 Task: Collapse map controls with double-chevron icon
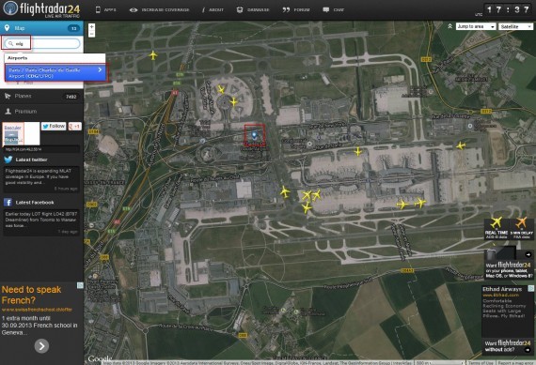pyautogui.click(x=450, y=26)
